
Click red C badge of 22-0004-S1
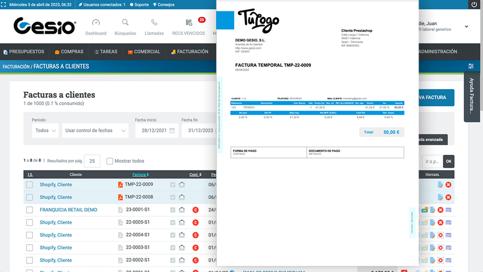[x=196, y=235]
